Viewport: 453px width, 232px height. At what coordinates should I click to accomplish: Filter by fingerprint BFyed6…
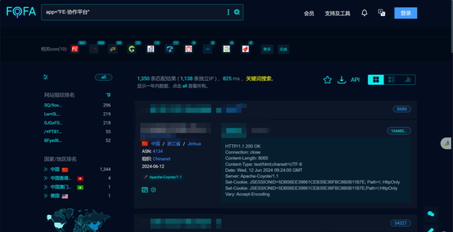[x=53, y=141]
